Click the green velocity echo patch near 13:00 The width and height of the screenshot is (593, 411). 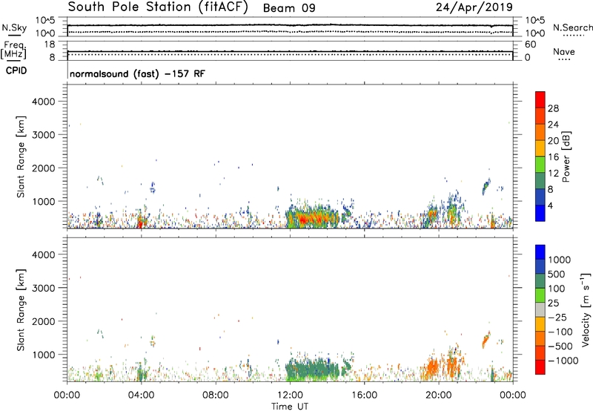[312, 370]
